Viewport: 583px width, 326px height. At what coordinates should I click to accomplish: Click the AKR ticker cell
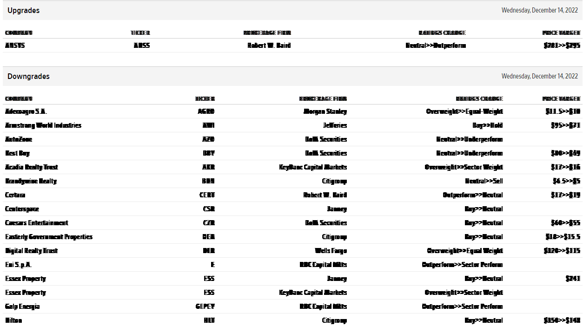coord(209,167)
